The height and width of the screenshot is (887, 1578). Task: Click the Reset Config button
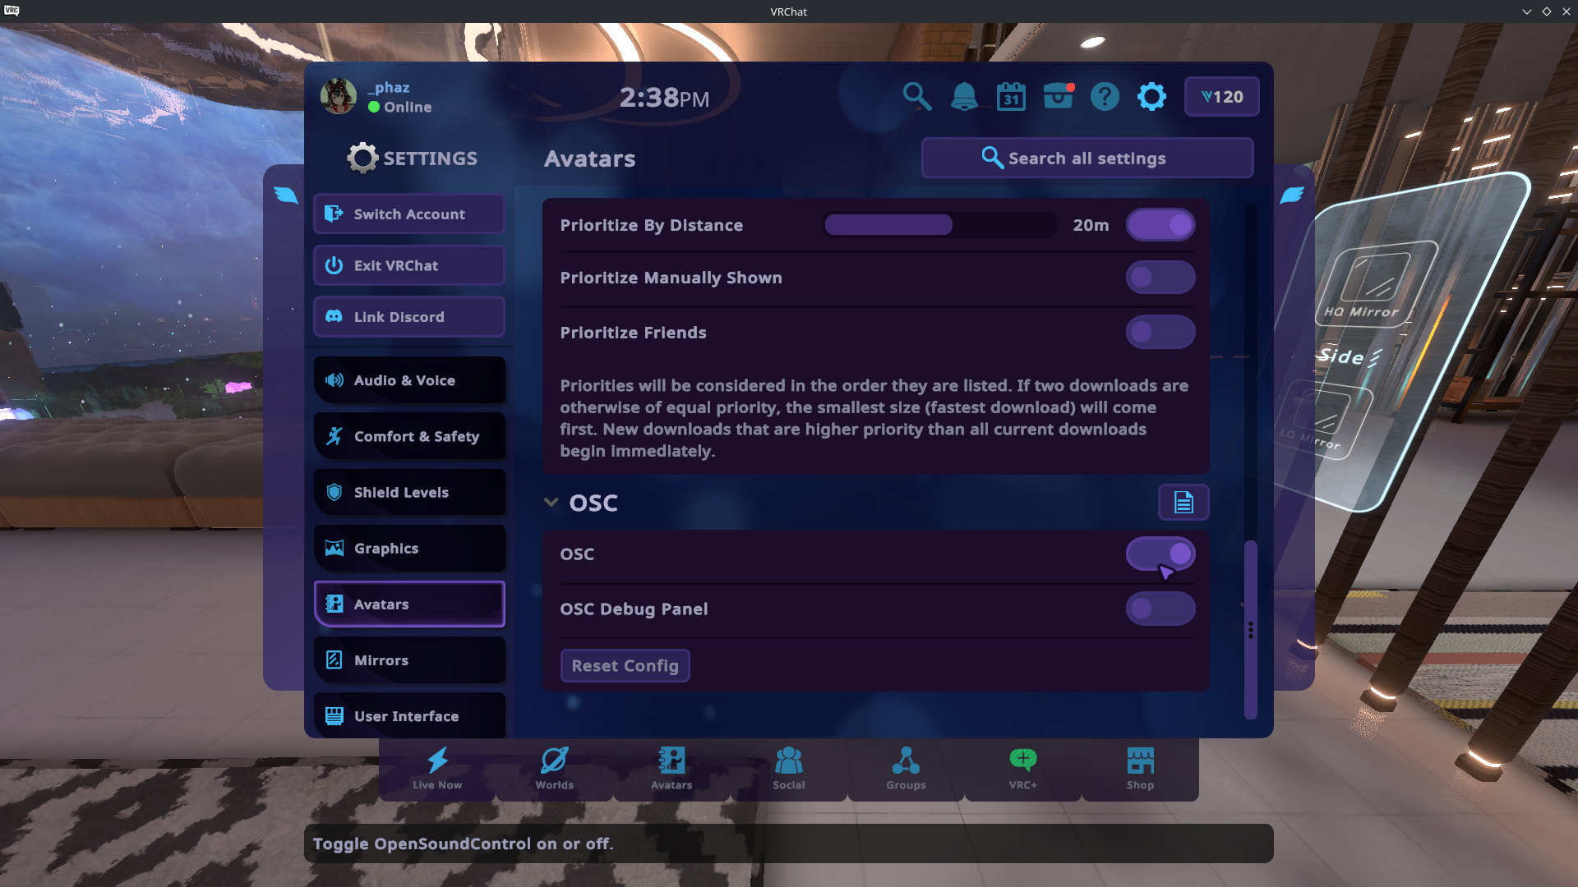625,666
